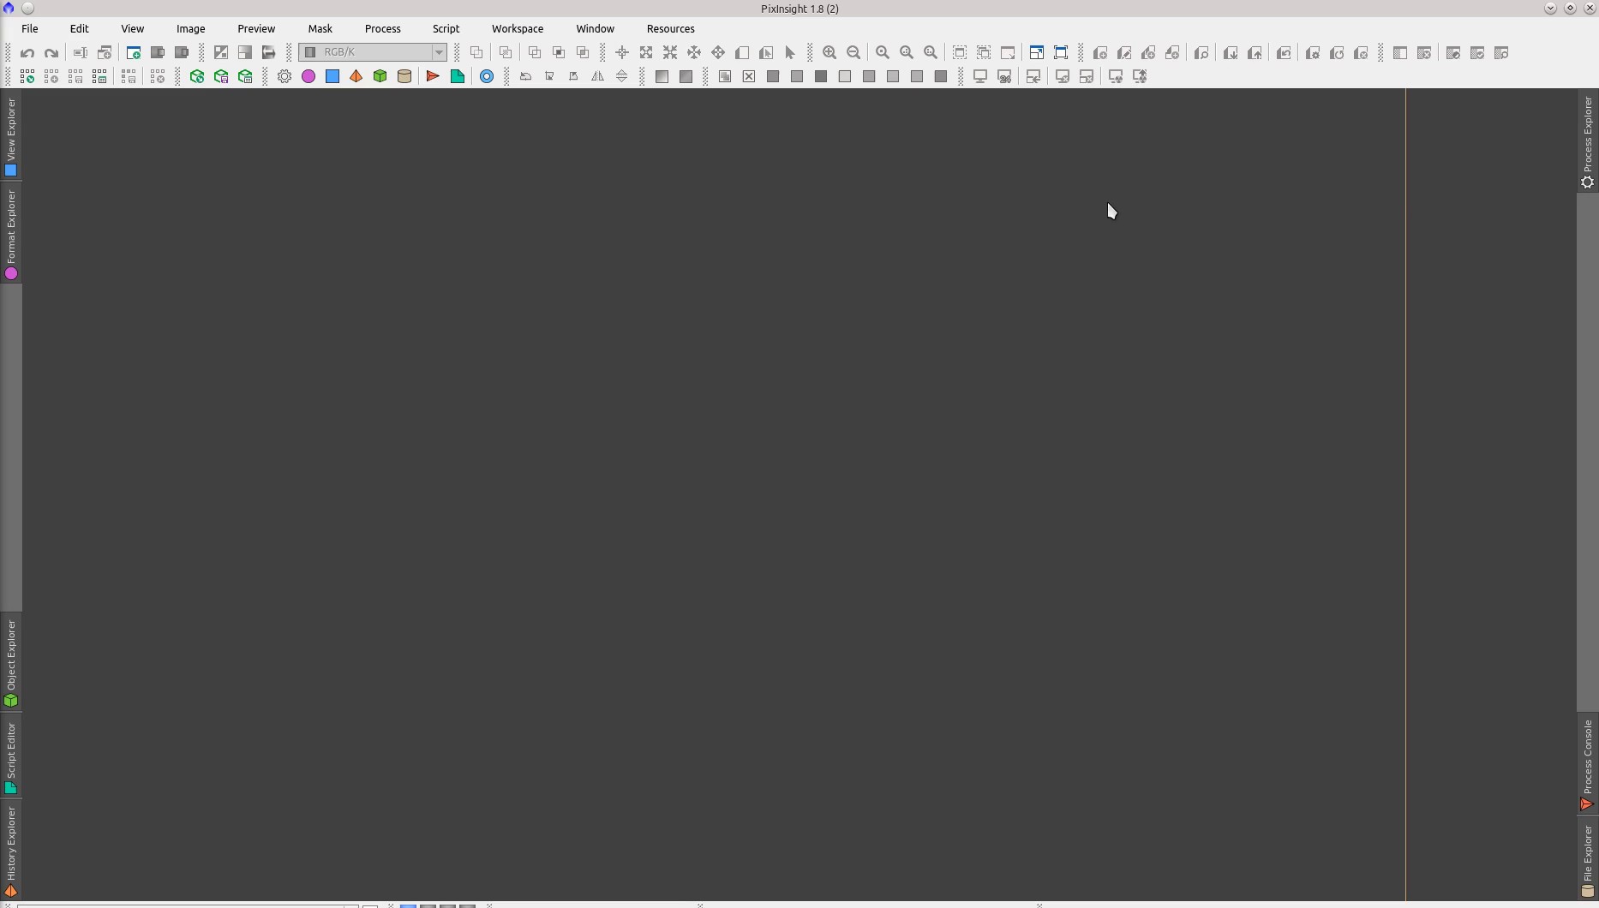
Task: Open the View menu
Action: click(x=133, y=29)
